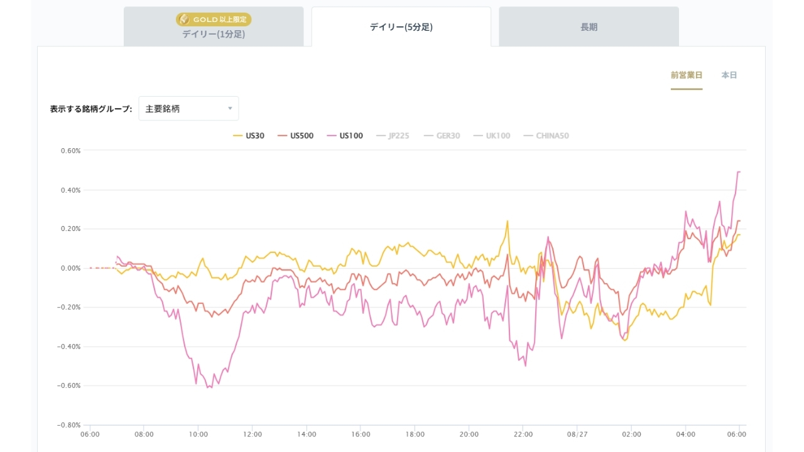Click the 08/27 date label on x-axis

577,434
